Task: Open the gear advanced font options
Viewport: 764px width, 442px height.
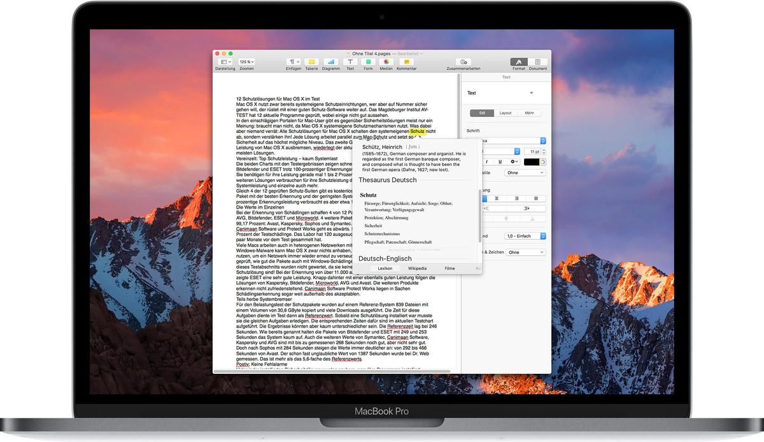Action: pyautogui.click(x=513, y=162)
